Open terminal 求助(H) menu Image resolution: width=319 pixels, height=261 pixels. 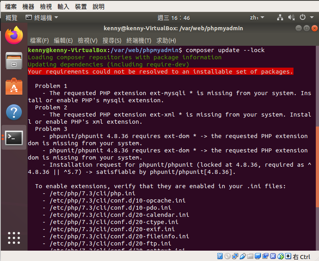(166, 41)
